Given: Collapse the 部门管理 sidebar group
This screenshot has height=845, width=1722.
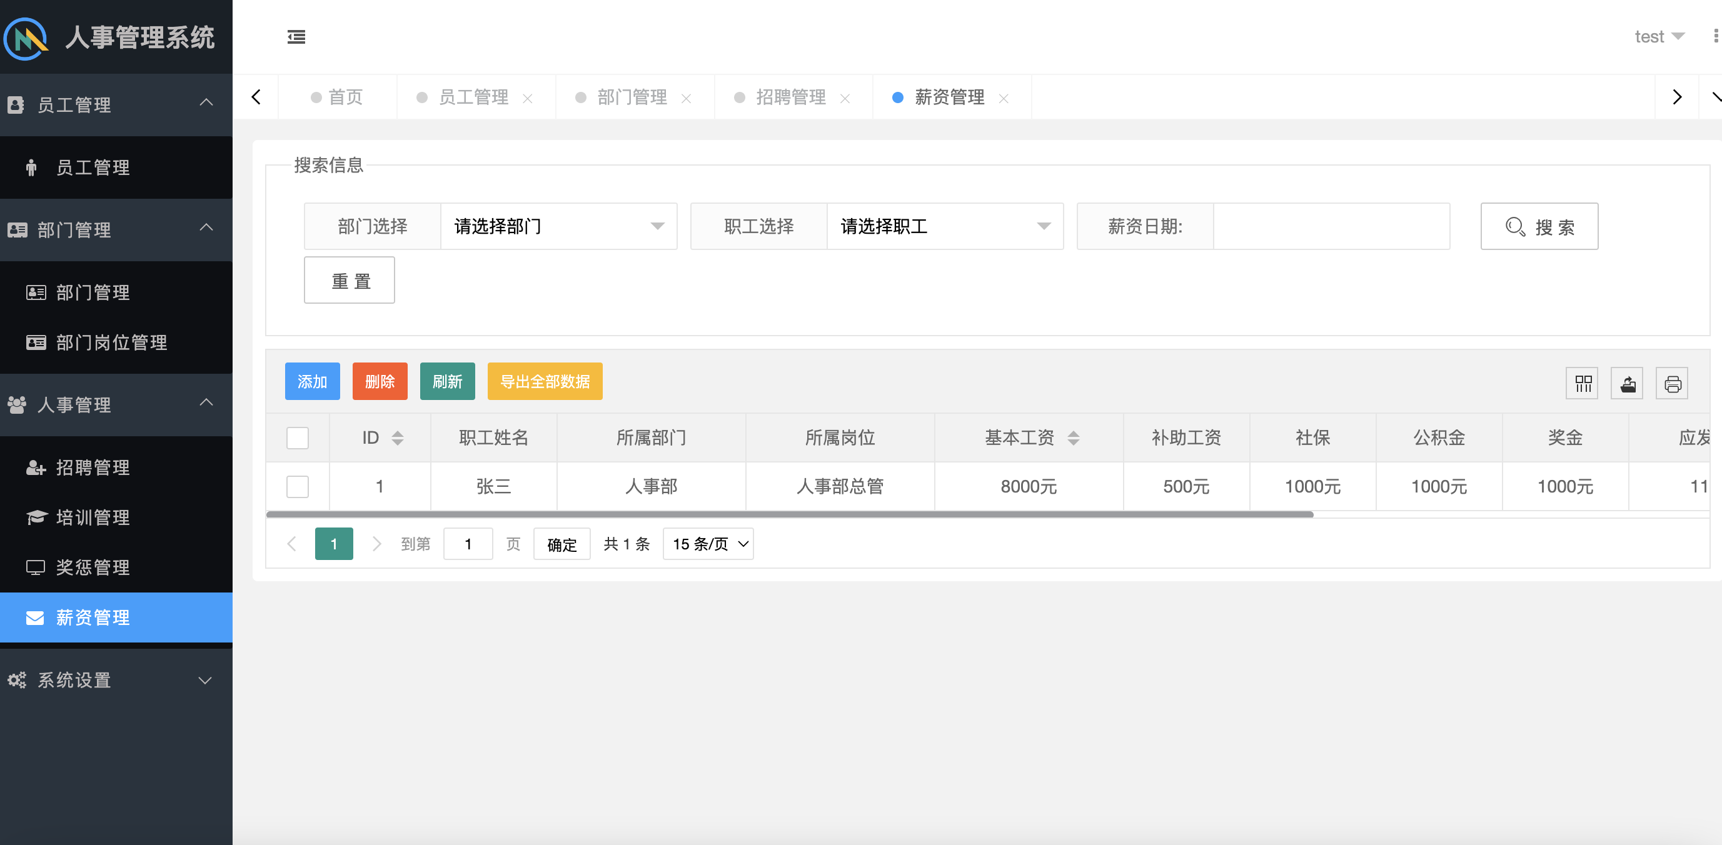Looking at the screenshot, I should coord(116,229).
